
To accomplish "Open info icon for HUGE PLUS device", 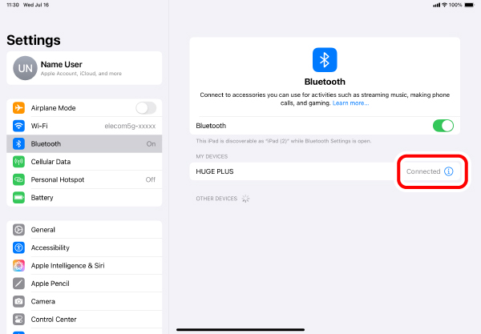I will [x=448, y=171].
